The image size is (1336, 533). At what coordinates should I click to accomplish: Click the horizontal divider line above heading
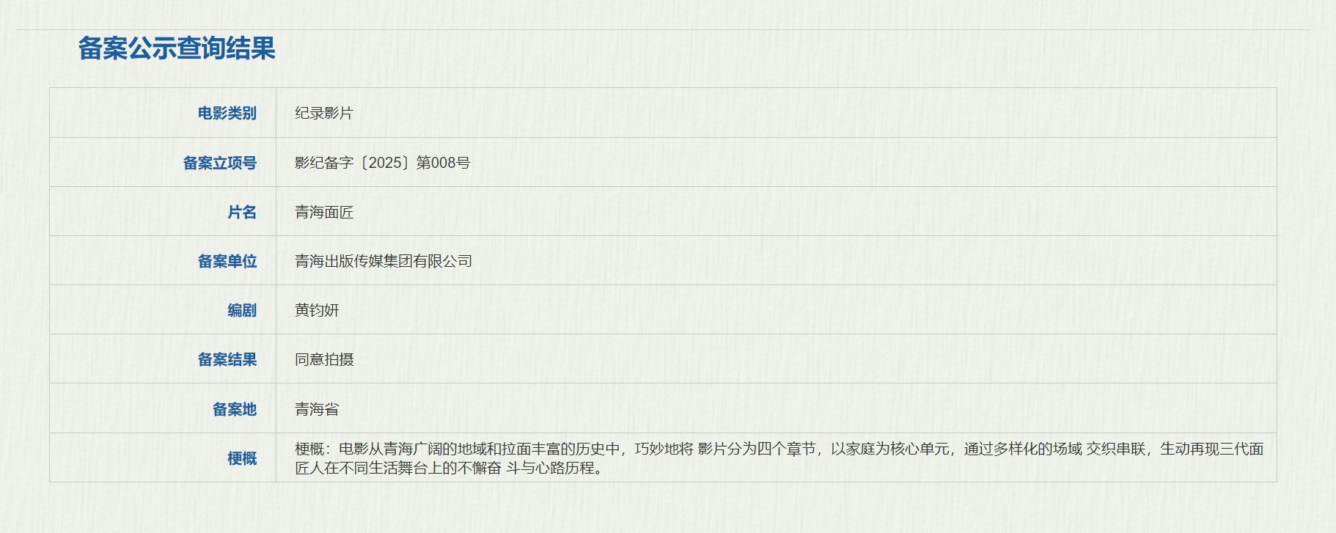pyautogui.click(x=663, y=30)
